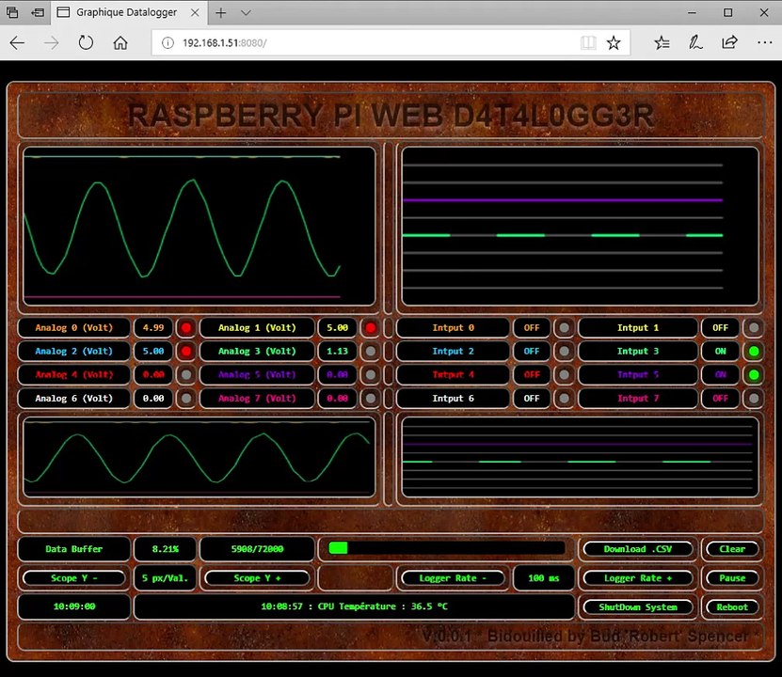Viewport: 782px width, 677px height.
Task: Click the buffer percentage 8.21%
Action: pyautogui.click(x=165, y=549)
